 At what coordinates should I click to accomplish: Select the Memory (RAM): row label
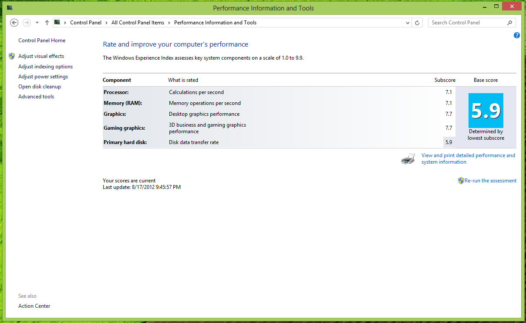pyautogui.click(x=123, y=103)
